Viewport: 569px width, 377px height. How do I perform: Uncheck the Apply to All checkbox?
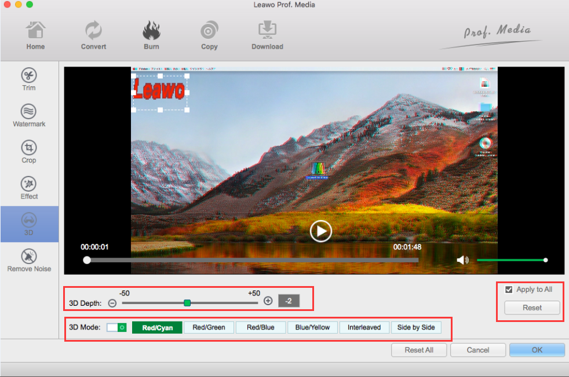(509, 290)
